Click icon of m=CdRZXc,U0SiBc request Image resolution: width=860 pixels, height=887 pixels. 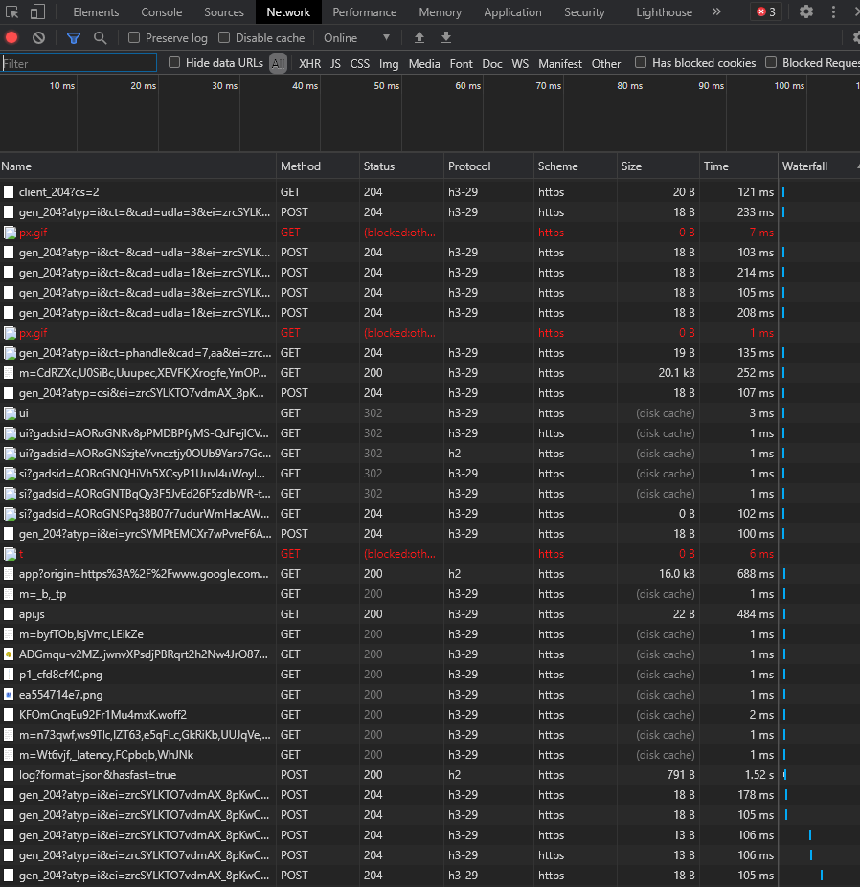click(x=9, y=373)
